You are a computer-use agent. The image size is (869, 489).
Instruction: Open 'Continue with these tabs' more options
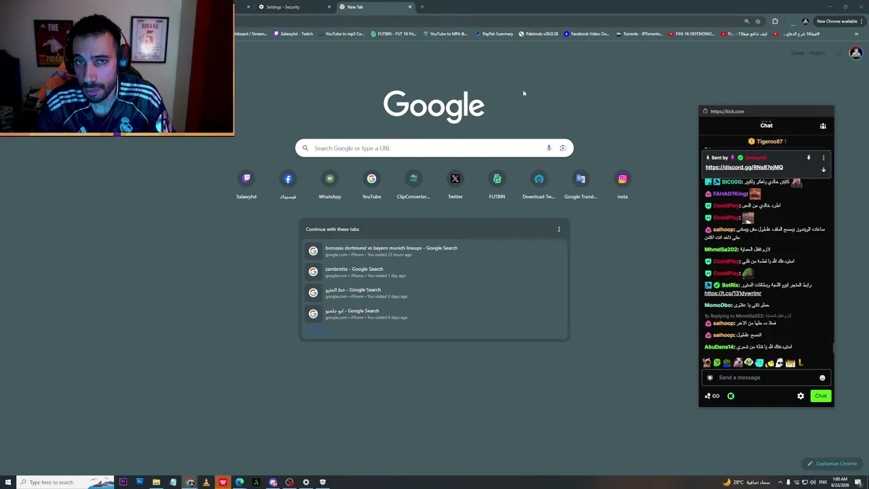(x=559, y=230)
